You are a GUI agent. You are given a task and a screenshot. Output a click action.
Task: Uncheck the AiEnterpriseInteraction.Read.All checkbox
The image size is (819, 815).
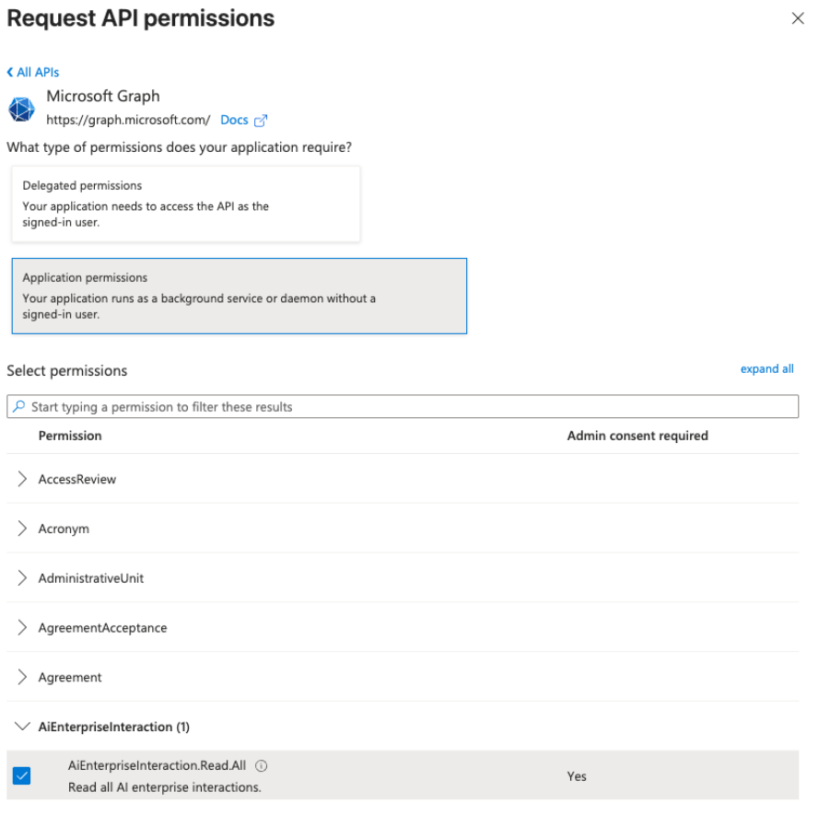coord(22,775)
